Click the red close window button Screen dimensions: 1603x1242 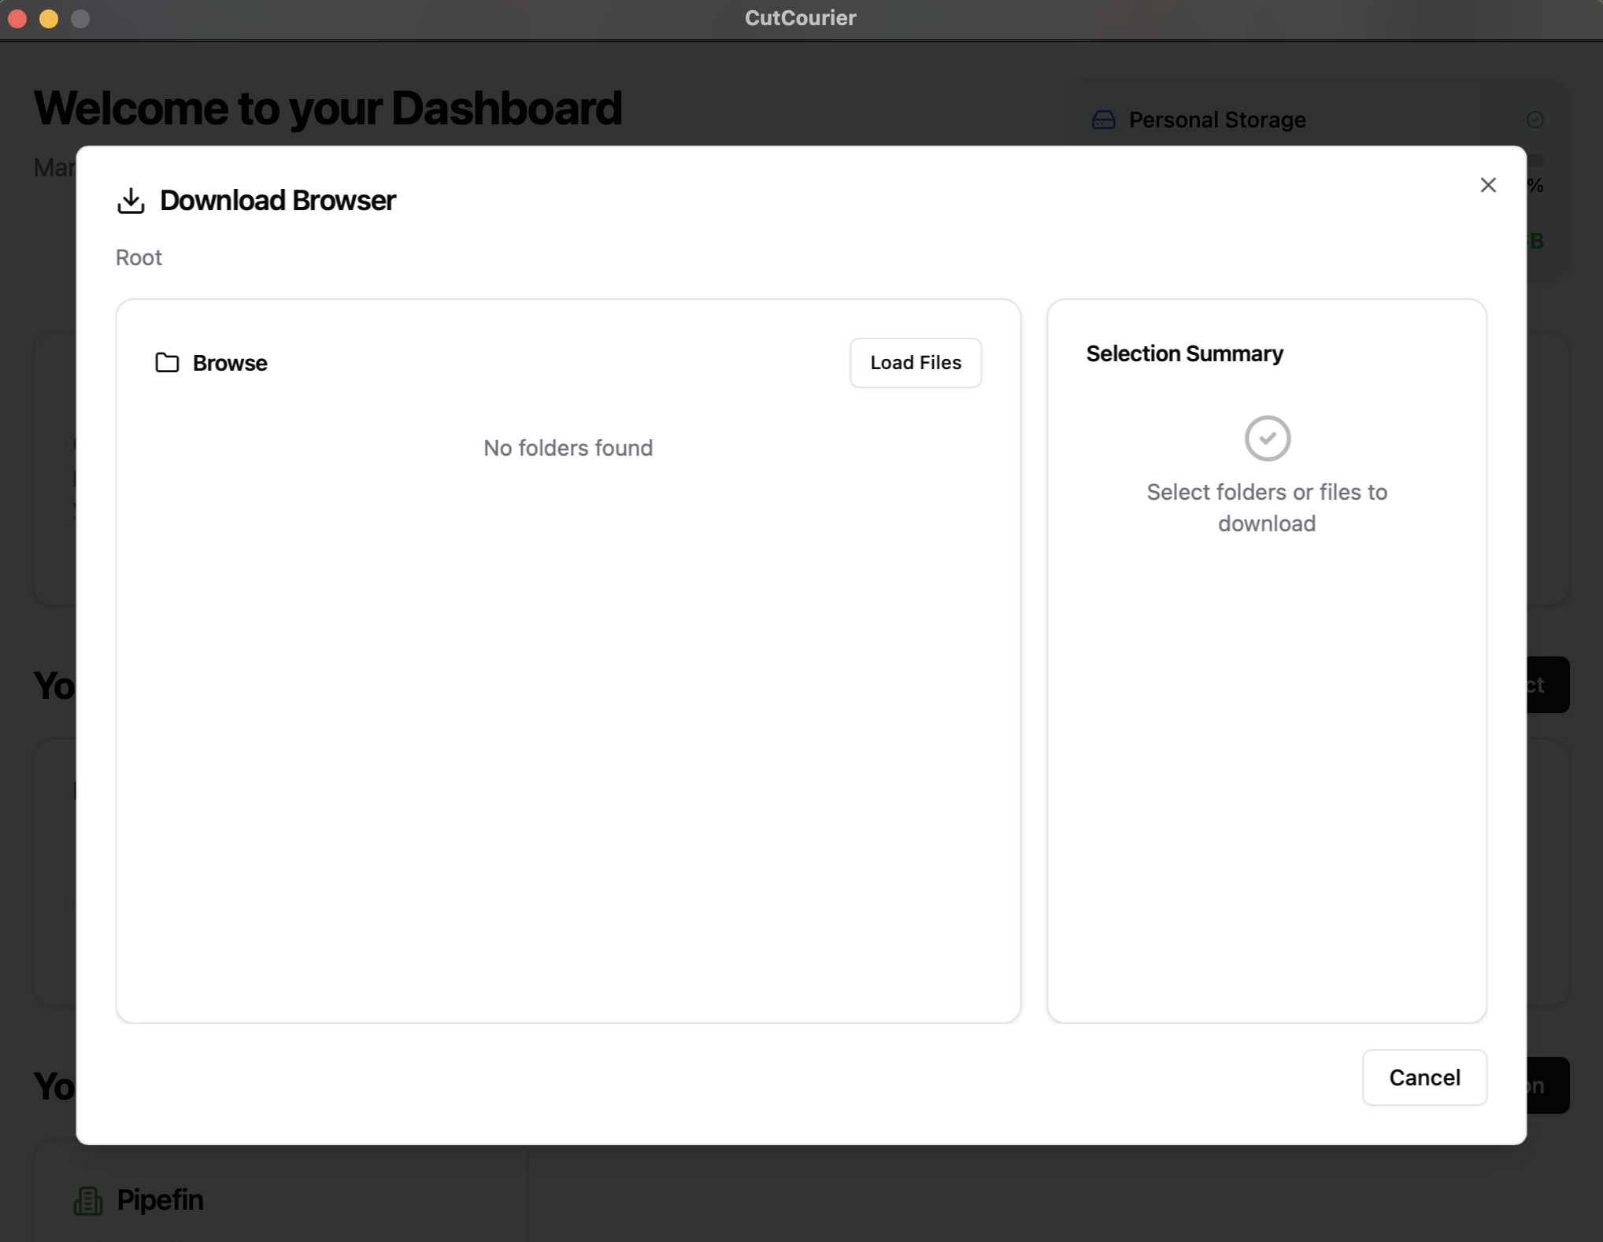tap(17, 19)
